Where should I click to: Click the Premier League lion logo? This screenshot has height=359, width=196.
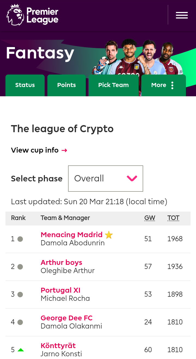16,15
